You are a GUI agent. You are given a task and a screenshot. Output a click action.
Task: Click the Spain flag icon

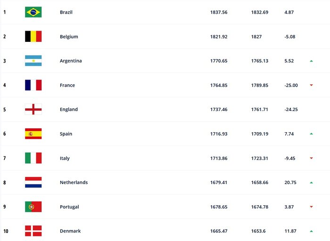pyautogui.click(x=33, y=134)
